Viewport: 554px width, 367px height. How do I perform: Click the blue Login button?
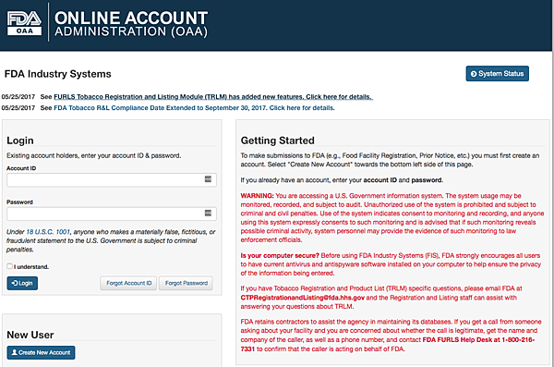[22, 283]
